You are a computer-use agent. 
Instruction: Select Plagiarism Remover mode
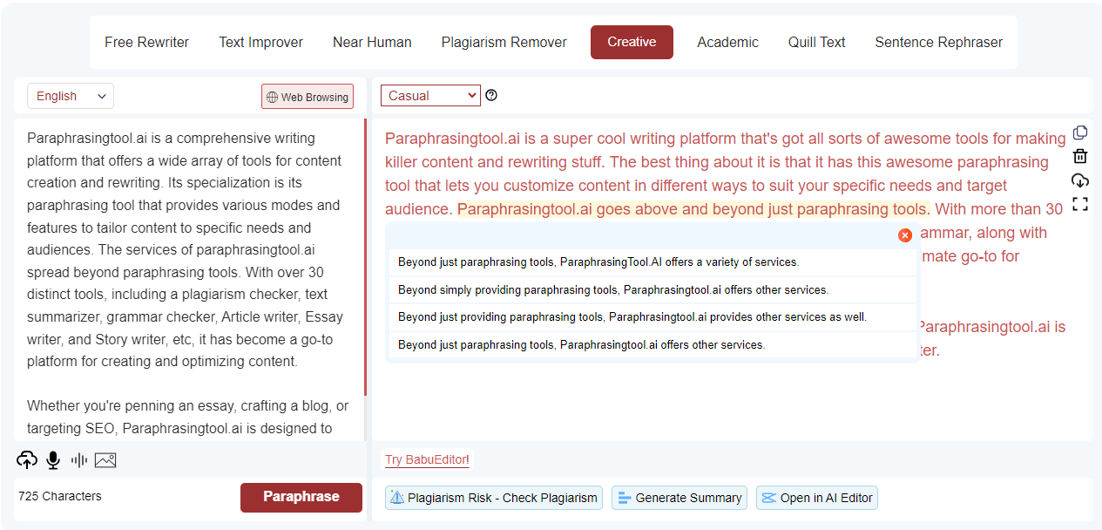[x=504, y=42]
